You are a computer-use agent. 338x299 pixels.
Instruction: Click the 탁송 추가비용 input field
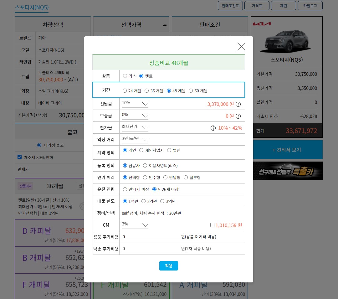click(x=151, y=249)
